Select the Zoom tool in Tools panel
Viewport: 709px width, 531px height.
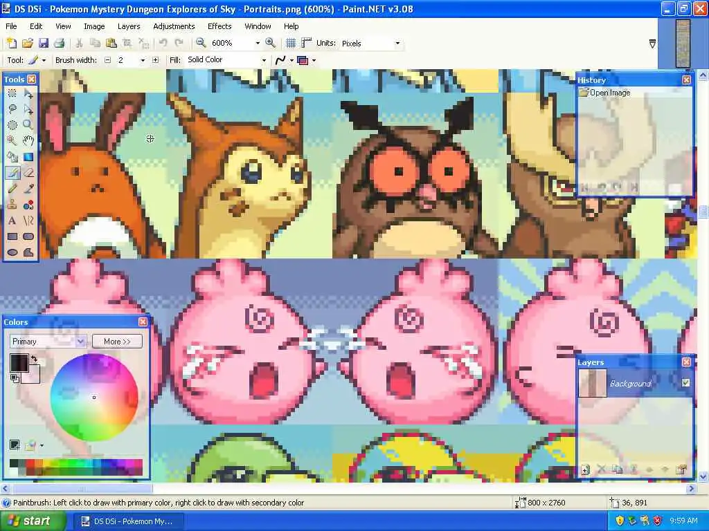28,124
